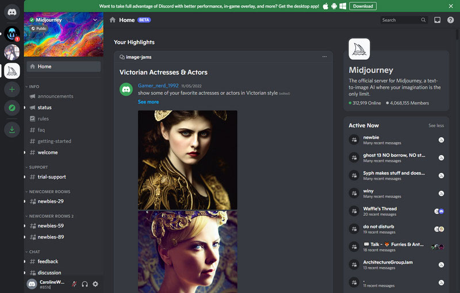Open Explore Public Servers compass icon

(12, 108)
